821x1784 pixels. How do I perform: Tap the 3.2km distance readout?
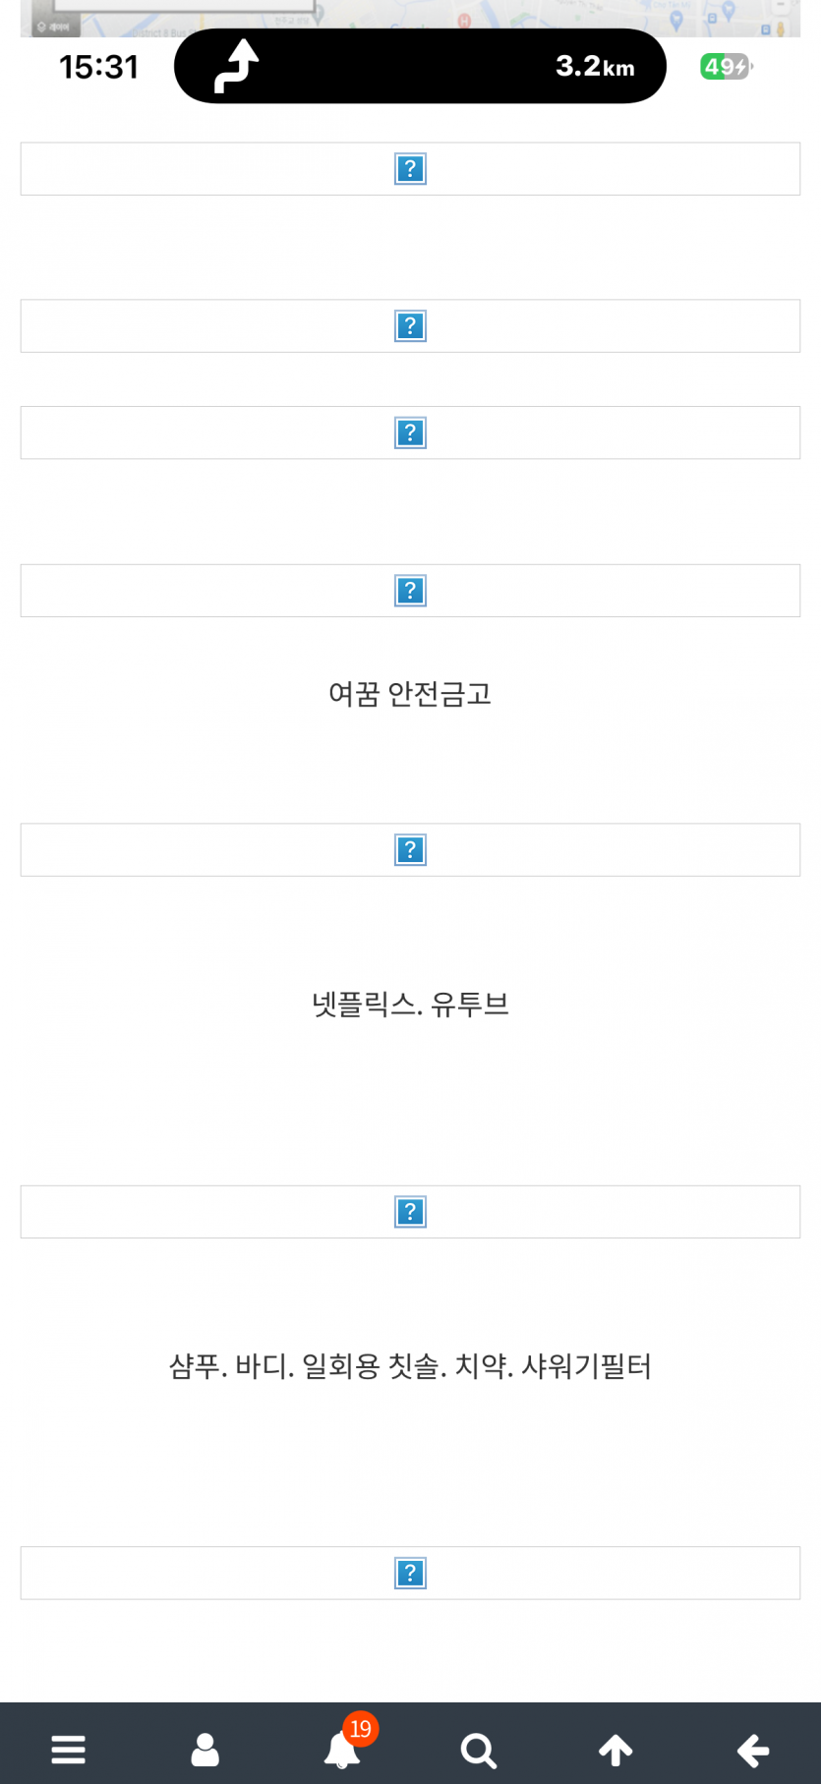click(x=595, y=67)
